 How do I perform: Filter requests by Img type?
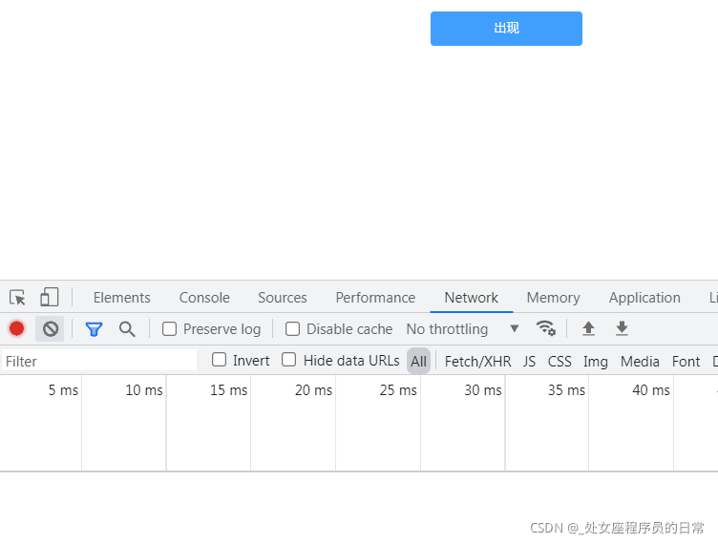[x=595, y=362]
